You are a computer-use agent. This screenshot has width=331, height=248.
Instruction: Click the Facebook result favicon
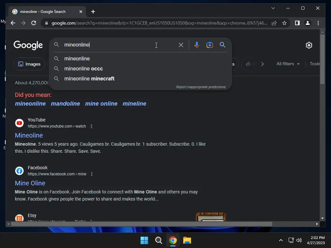click(19, 171)
